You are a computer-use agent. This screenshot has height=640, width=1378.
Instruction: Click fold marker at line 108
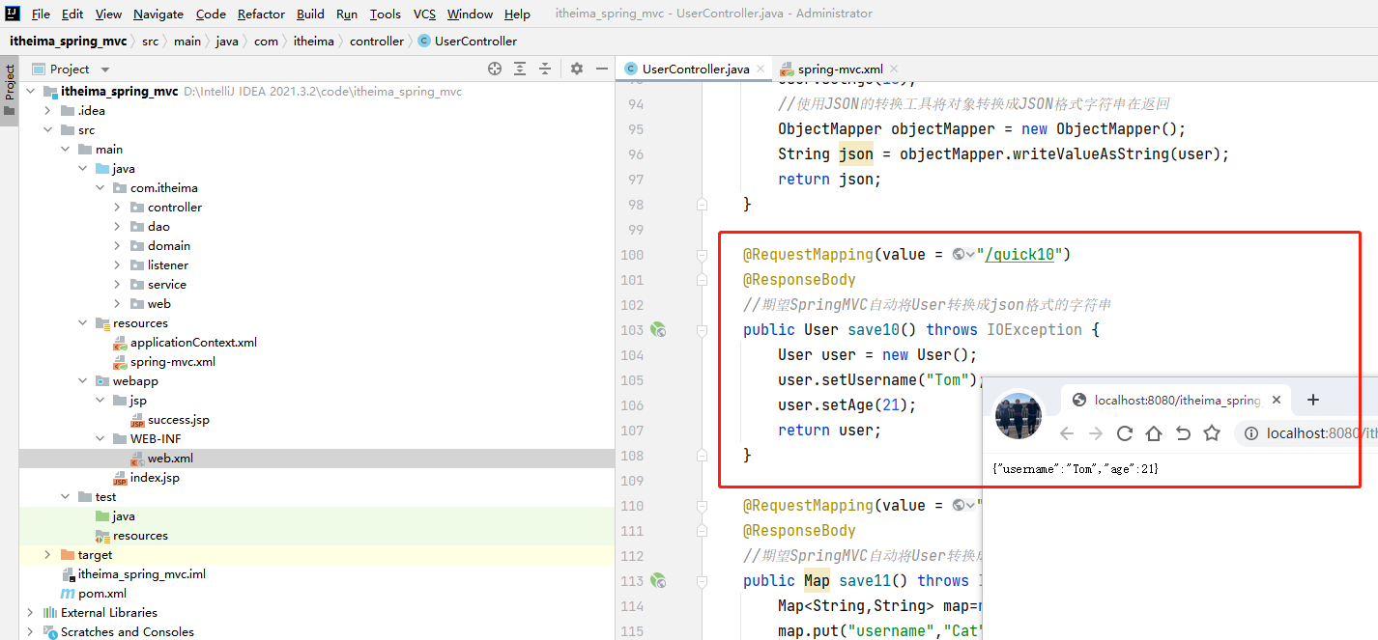pyautogui.click(x=703, y=456)
